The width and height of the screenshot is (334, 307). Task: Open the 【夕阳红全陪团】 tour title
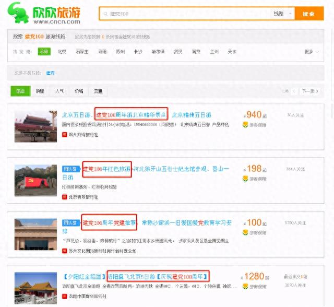pyautogui.click(x=136, y=277)
